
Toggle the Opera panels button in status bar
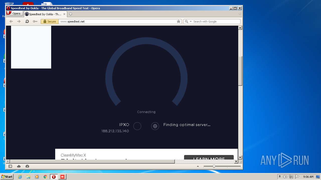coord(10,166)
